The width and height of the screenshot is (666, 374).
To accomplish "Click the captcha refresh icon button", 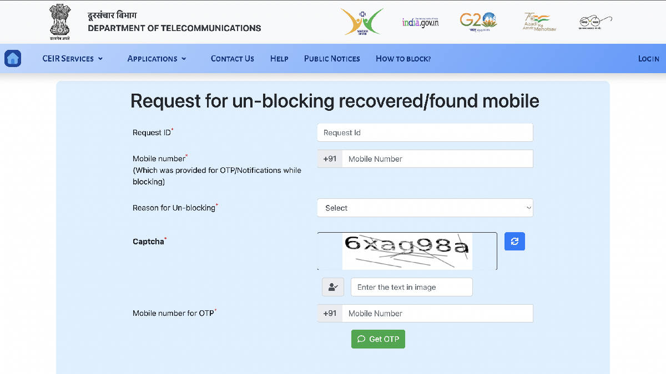I will coord(514,241).
